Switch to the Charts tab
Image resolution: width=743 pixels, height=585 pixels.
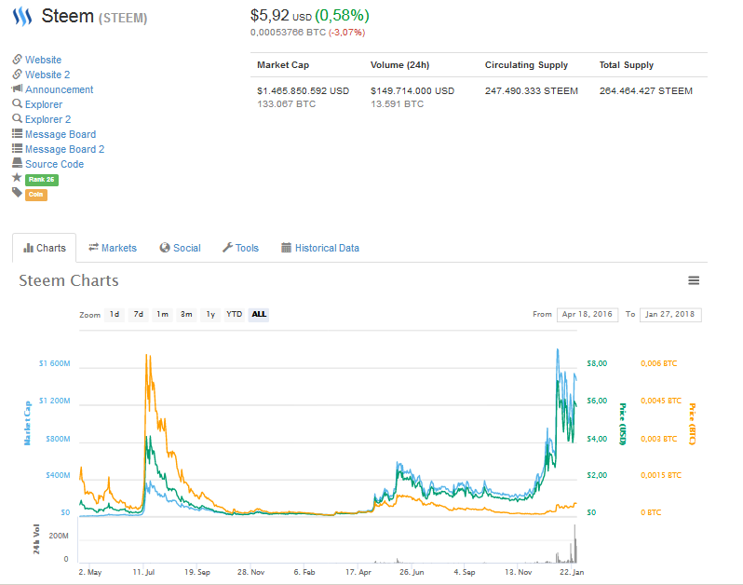45,248
